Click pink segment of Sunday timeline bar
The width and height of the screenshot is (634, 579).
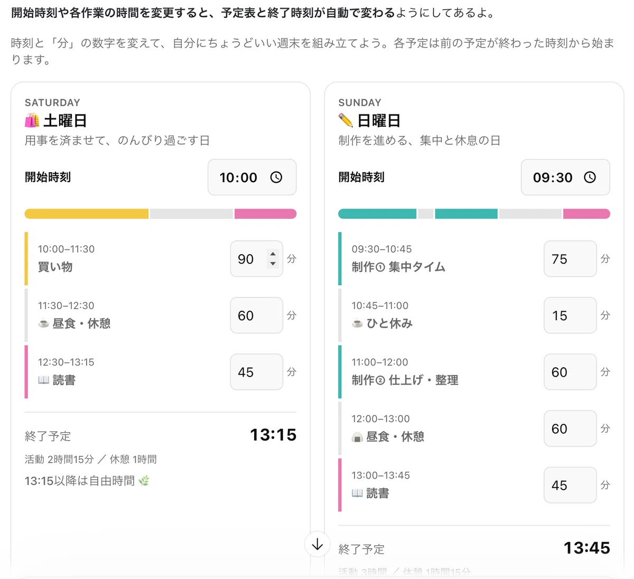586,214
